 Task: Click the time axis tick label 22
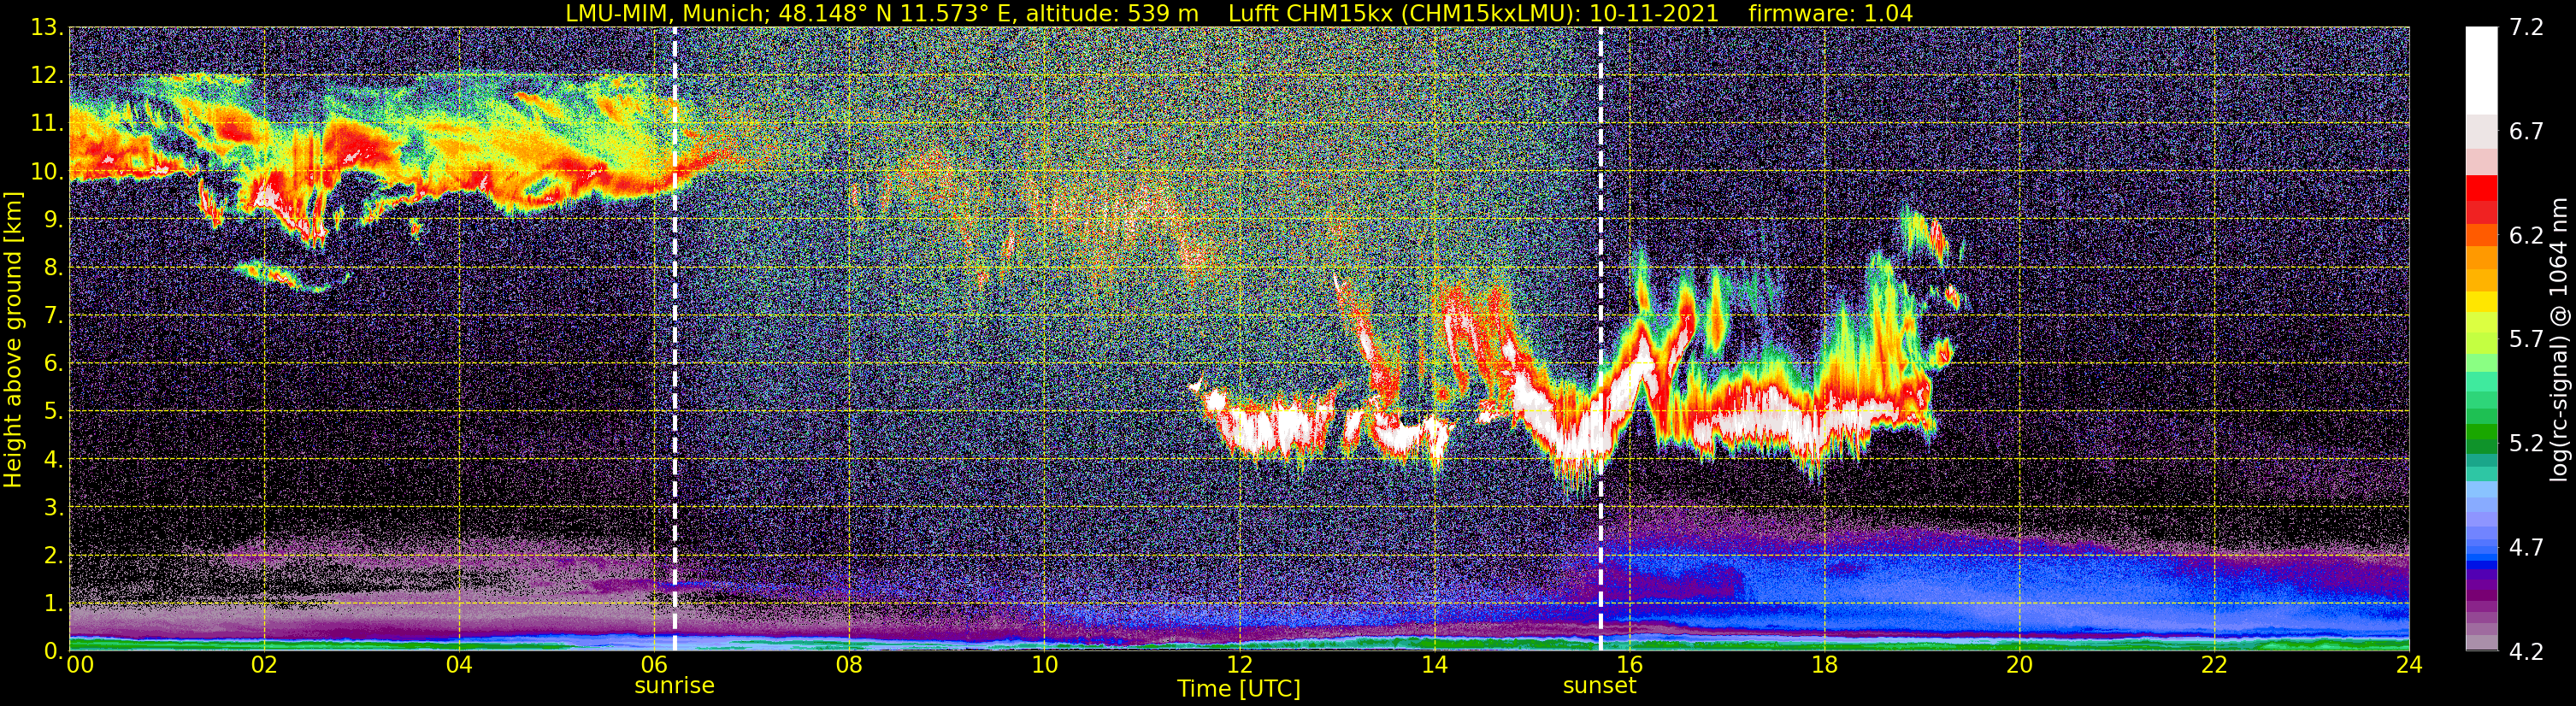[x=2214, y=665]
